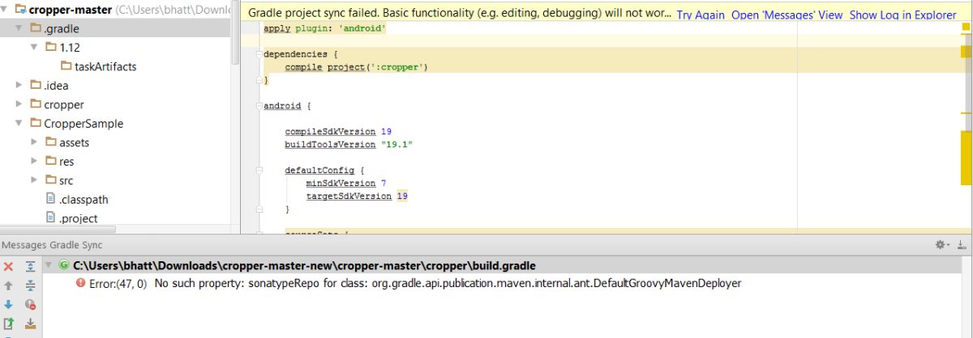This screenshot has width=973, height=338.
Task: Click the folder icon of taskArtifacts
Action: (x=66, y=66)
